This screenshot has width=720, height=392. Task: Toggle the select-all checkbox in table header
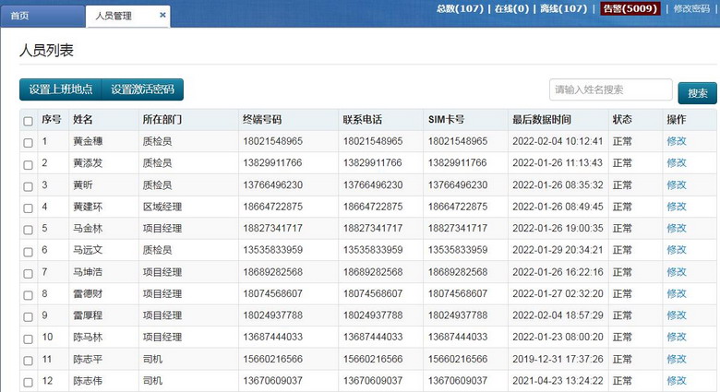(28, 121)
